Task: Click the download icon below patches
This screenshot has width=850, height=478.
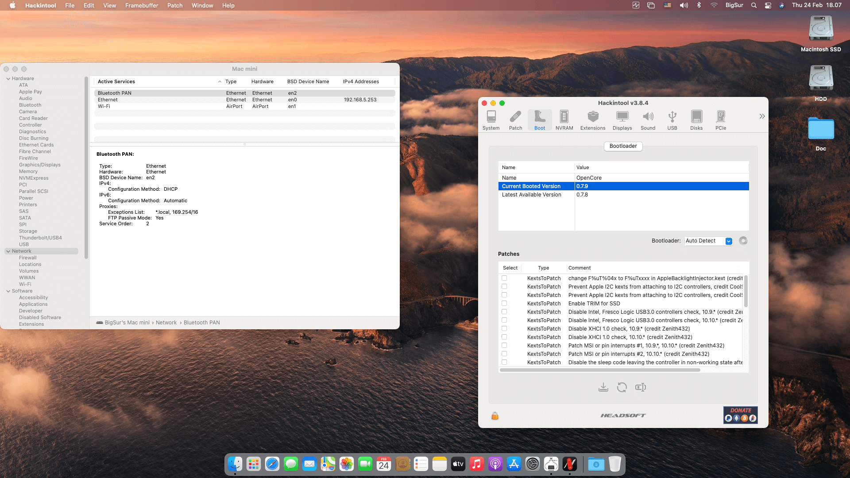Action: click(x=603, y=387)
